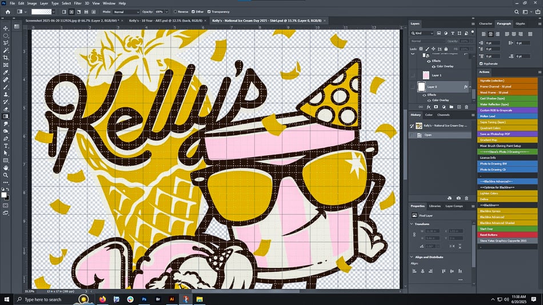Image resolution: width=543 pixels, height=305 pixels.
Task: Collapse Layer 0 effects list arrow
Action: point(470,87)
